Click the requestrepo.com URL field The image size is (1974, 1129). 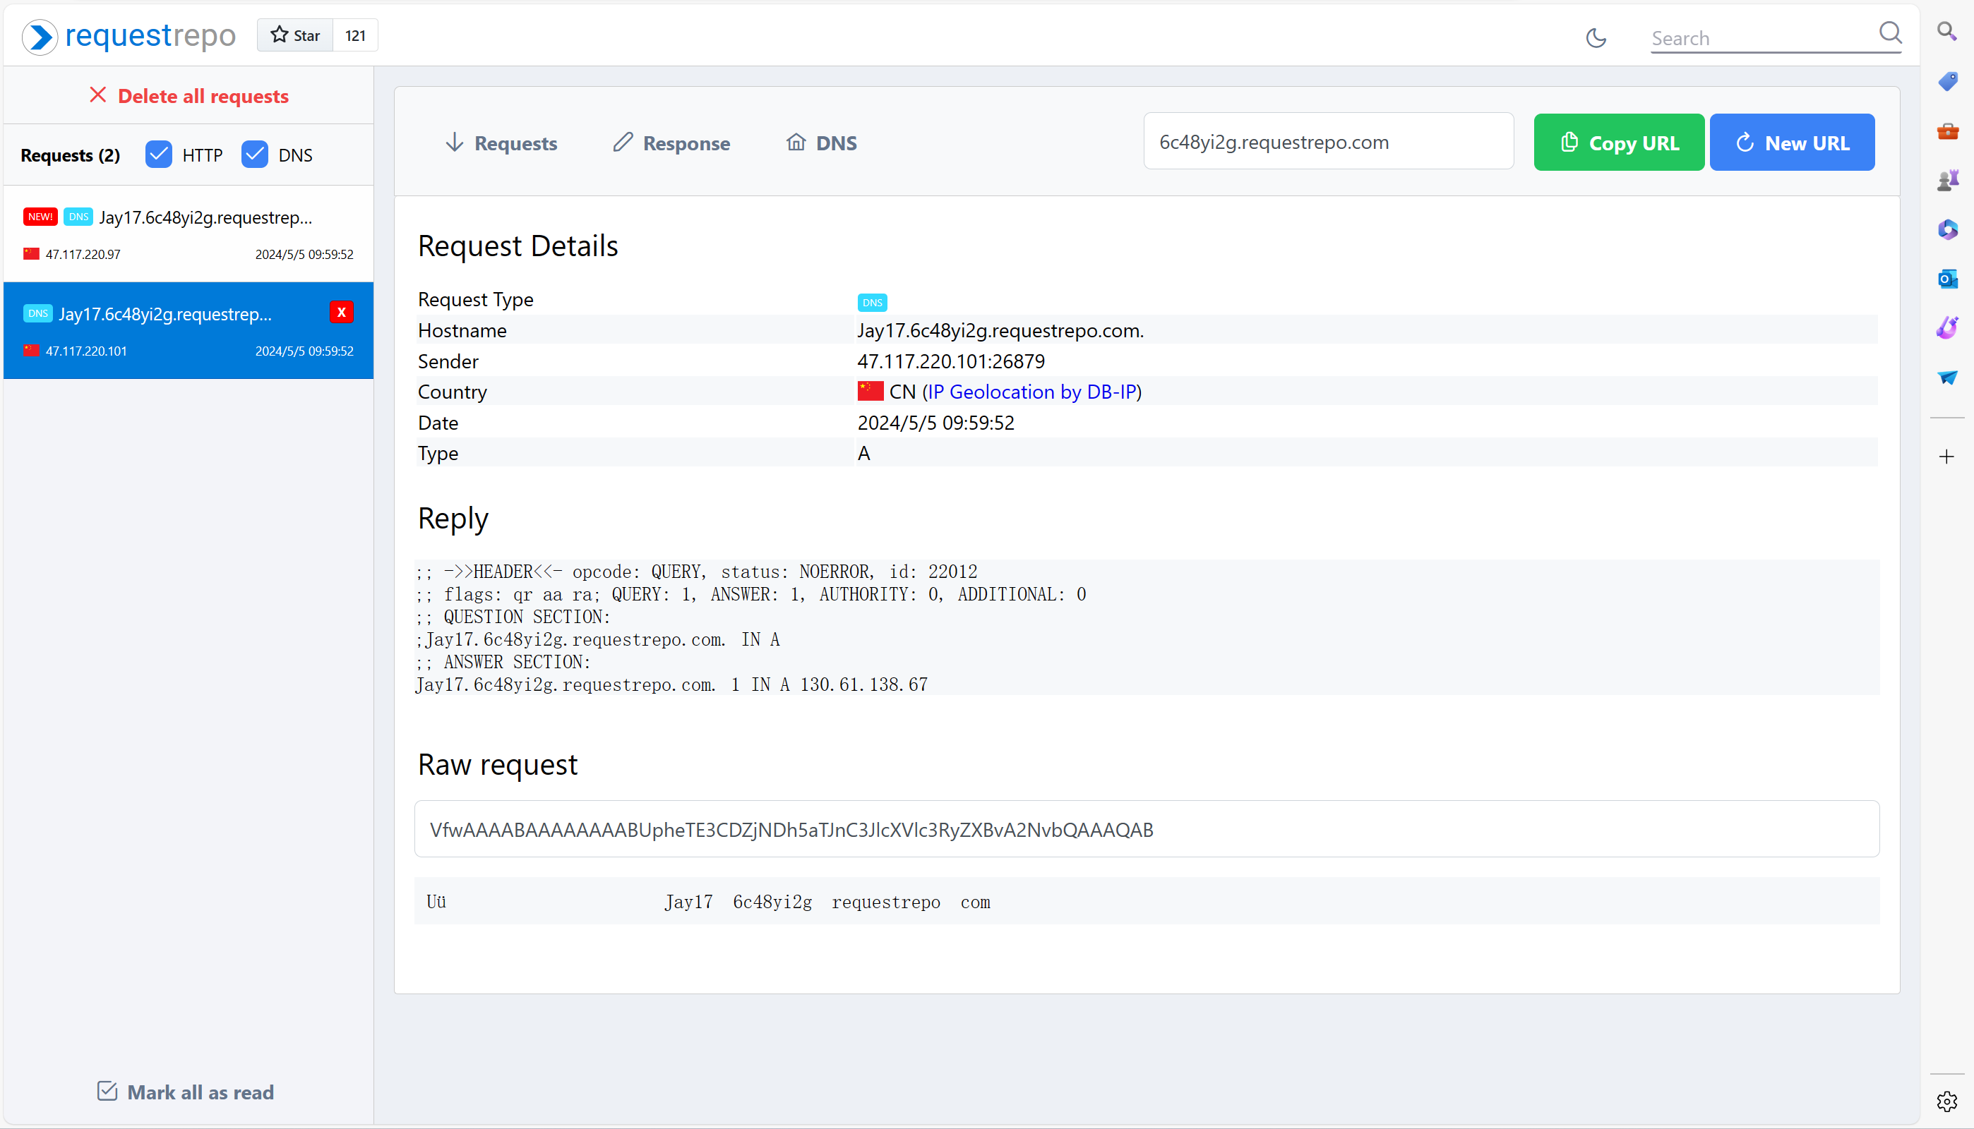(1328, 142)
